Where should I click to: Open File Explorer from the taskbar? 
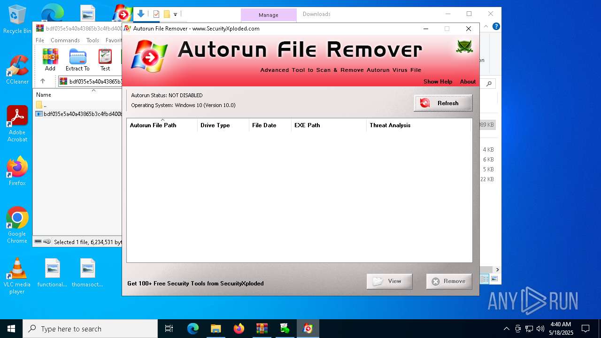click(x=216, y=329)
